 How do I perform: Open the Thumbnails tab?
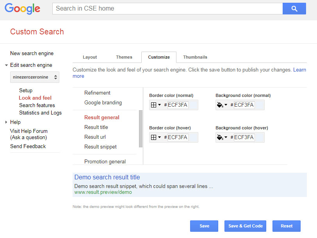click(195, 57)
